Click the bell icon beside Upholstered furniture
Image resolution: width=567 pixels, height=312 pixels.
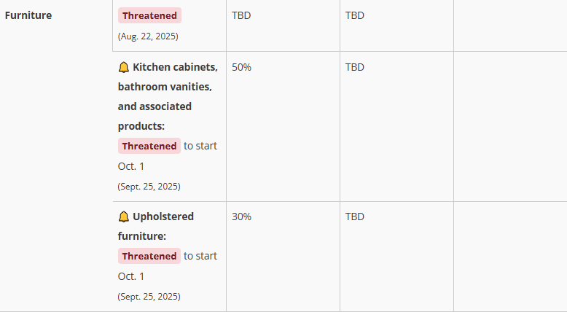tap(123, 217)
